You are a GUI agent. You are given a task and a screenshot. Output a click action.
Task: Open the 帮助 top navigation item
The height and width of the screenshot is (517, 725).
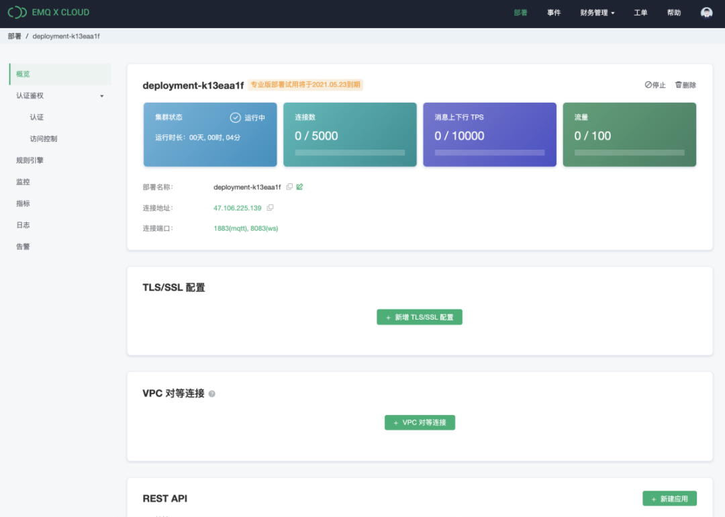[x=674, y=13]
